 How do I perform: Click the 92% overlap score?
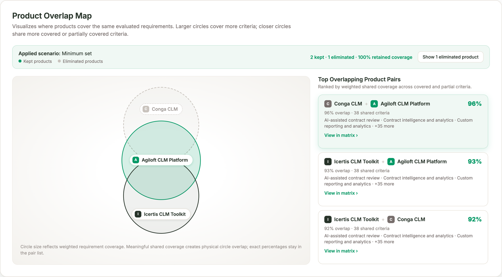[475, 219]
